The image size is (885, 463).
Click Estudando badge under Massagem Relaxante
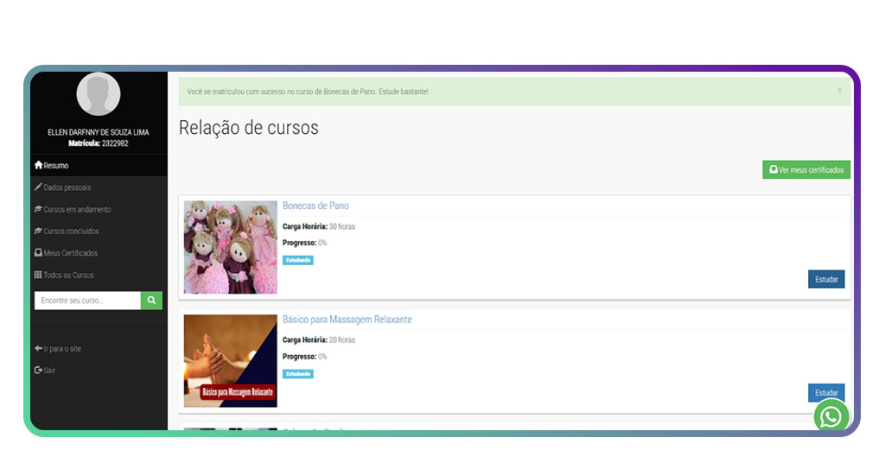tap(298, 374)
